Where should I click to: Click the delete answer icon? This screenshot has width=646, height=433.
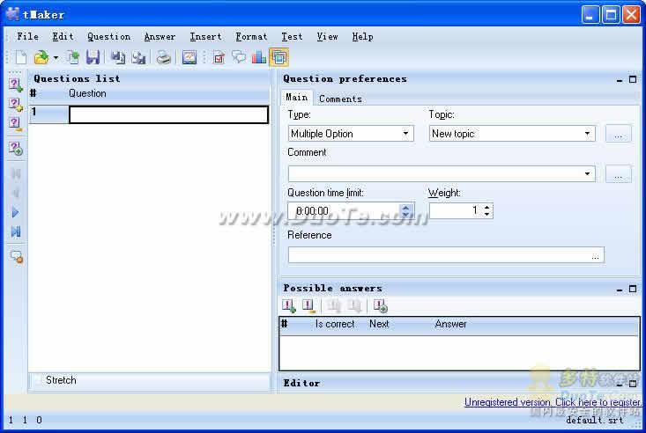(308, 306)
